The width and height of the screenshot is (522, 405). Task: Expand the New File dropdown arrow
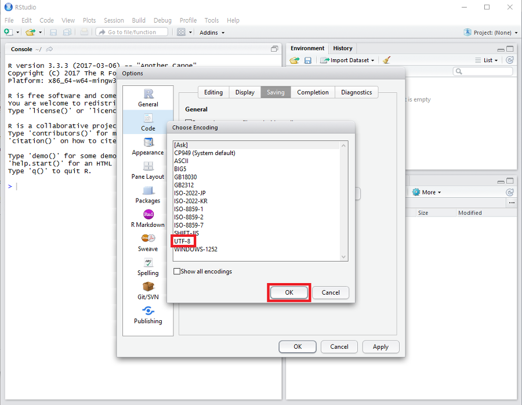point(17,32)
